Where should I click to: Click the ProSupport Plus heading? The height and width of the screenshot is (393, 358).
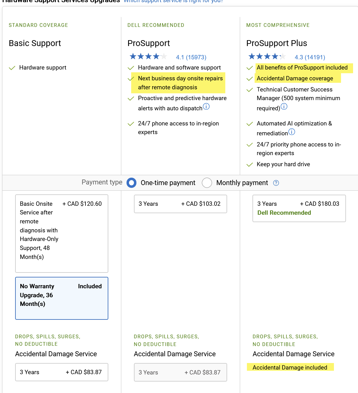(277, 43)
